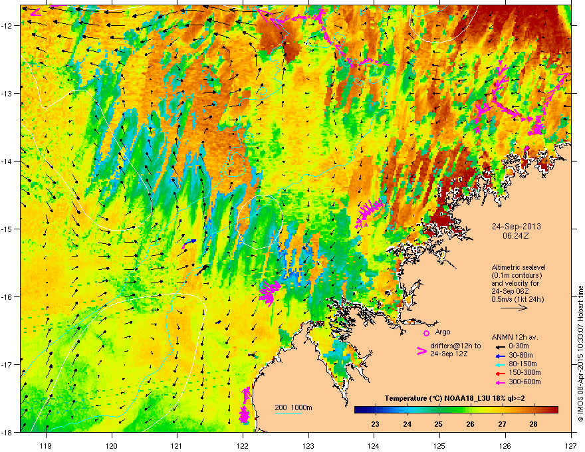Click the '122' longitude axis label
Image resolution: width=585 pixels, height=452 pixels.
click(243, 445)
